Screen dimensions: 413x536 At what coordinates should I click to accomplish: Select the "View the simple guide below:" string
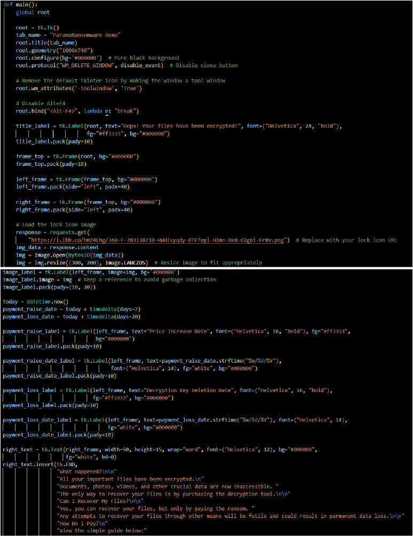[102, 531]
